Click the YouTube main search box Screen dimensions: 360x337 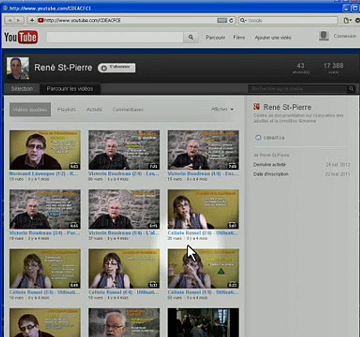tap(115, 37)
